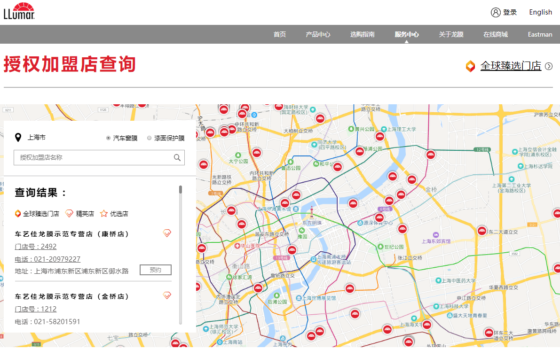
Task: Click the 精英店 legend diamond icon
Action: pyautogui.click(x=69, y=214)
